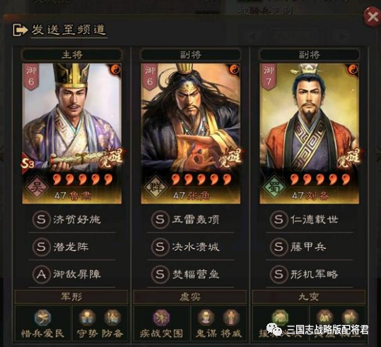Click the yin-yang icon on 鲁肃 card
The image size is (381, 347).
tap(116, 70)
